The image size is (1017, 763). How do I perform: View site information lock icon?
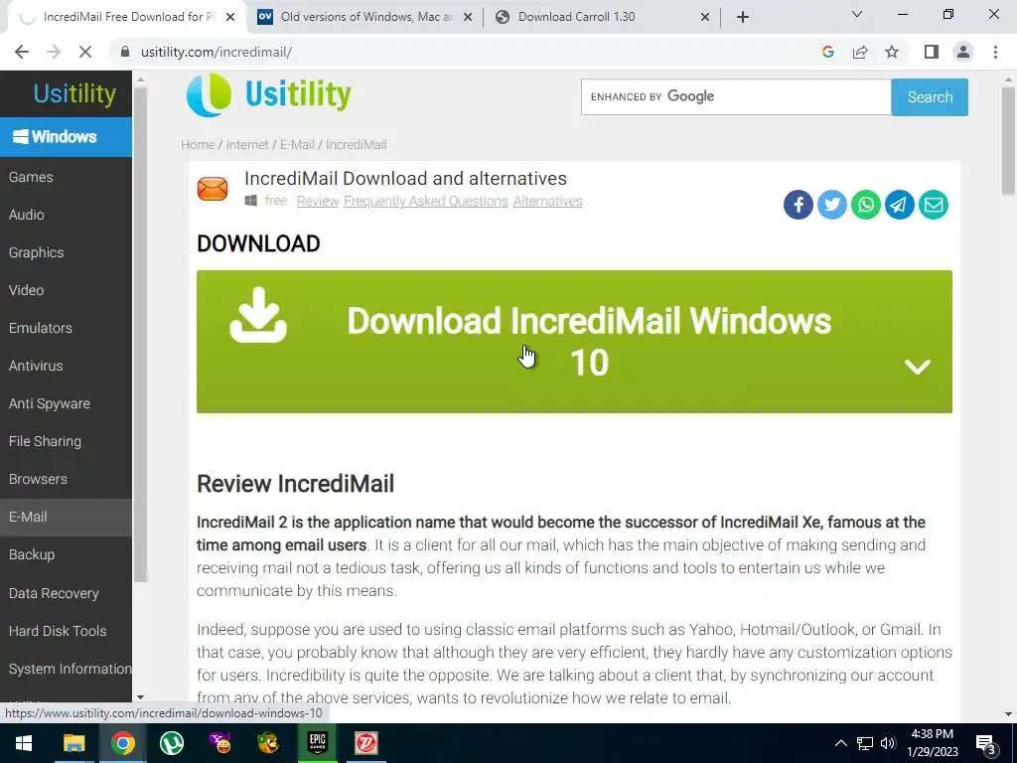tap(125, 52)
